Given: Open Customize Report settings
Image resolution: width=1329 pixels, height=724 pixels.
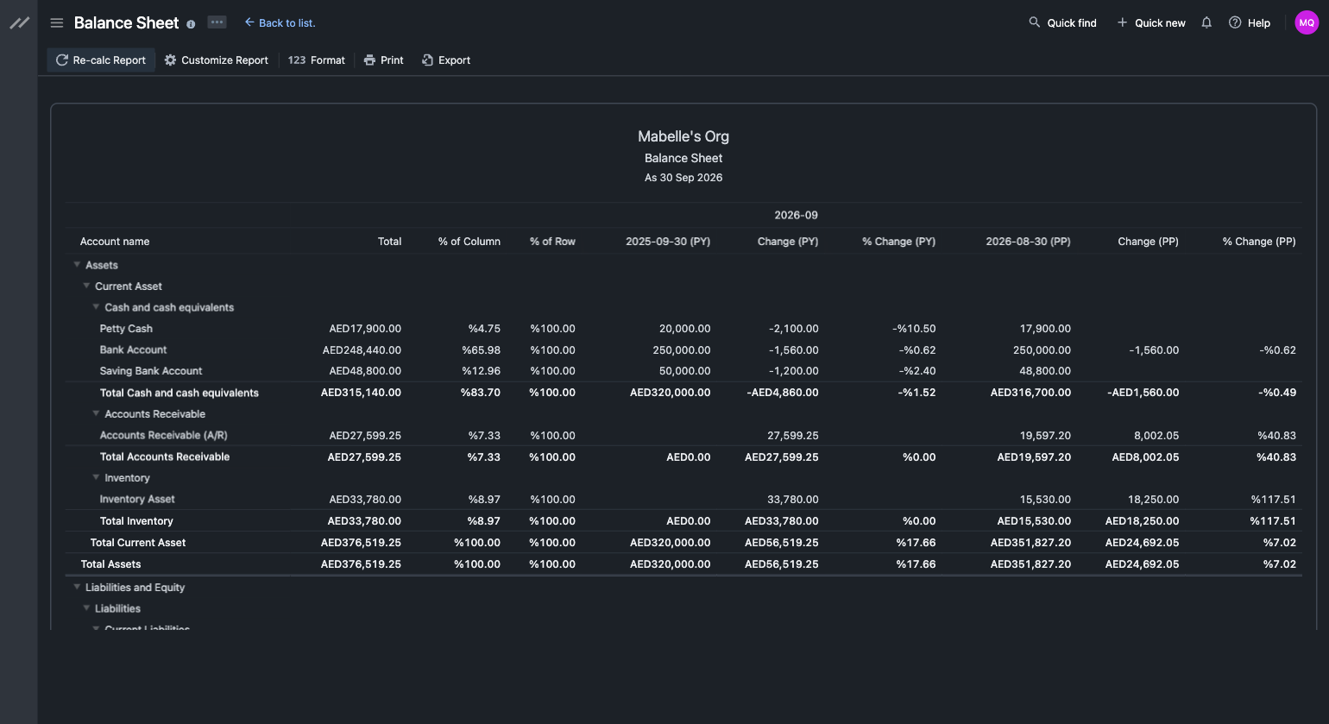Looking at the screenshot, I should pyautogui.click(x=217, y=60).
